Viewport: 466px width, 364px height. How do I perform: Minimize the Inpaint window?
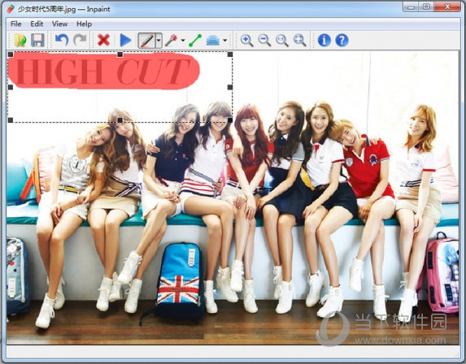tap(412, 7)
